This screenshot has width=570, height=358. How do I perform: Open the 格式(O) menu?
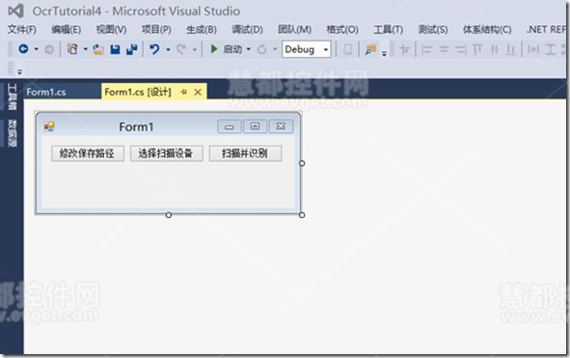tap(342, 29)
